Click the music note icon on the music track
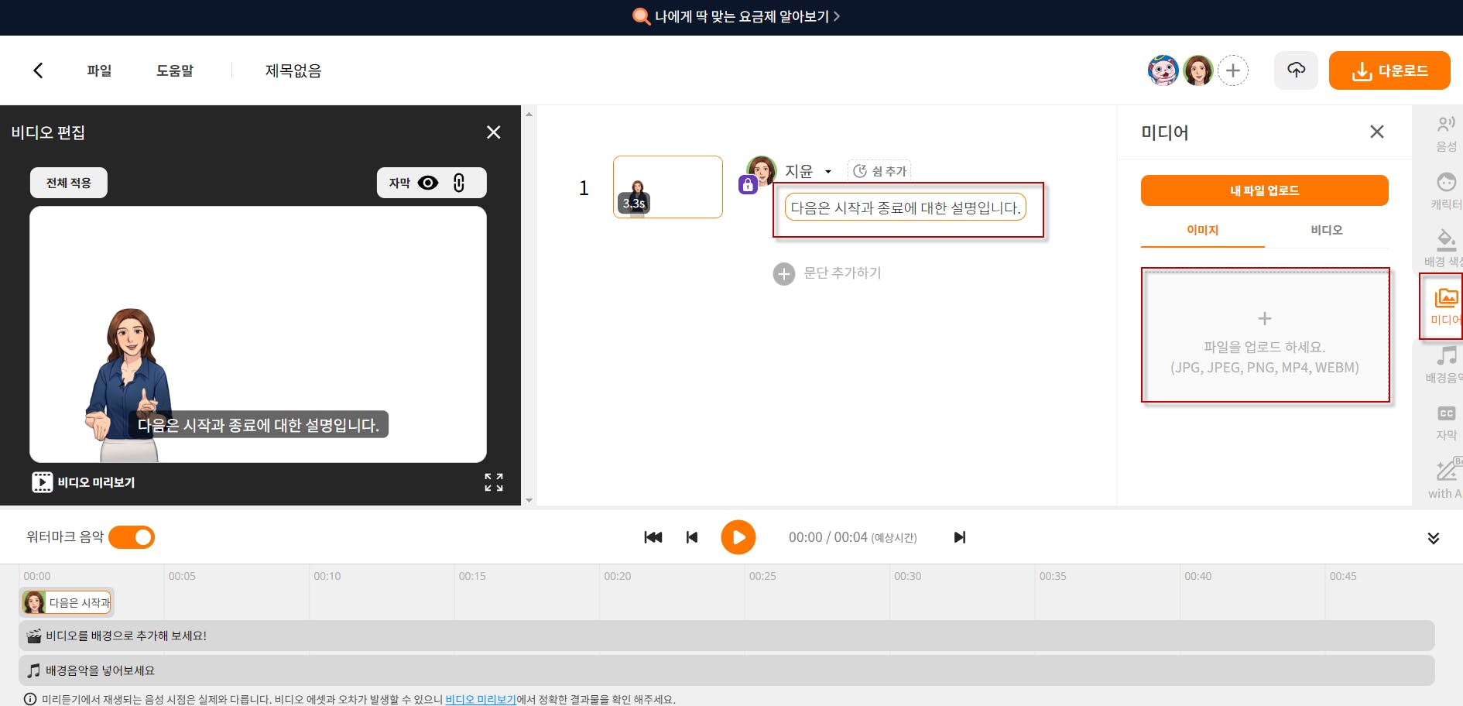This screenshot has width=1463, height=706. coord(34,670)
